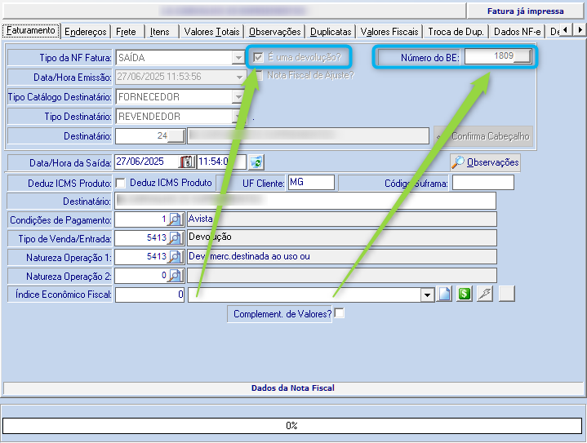
Task: Switch to the Endereços tab
Action: [x=86, y=32]
